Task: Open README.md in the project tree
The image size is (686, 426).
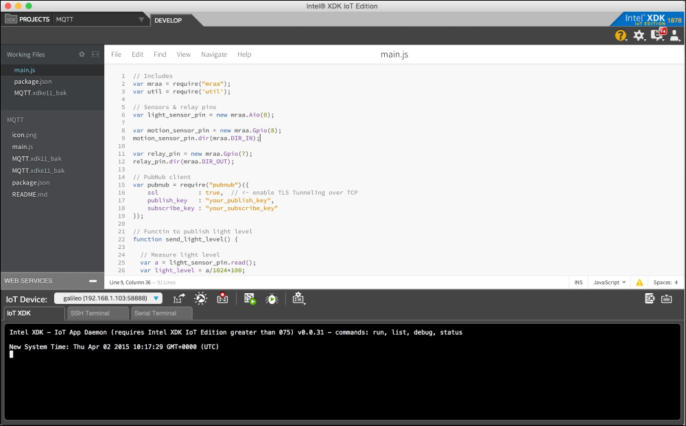Action: point(29,195)
